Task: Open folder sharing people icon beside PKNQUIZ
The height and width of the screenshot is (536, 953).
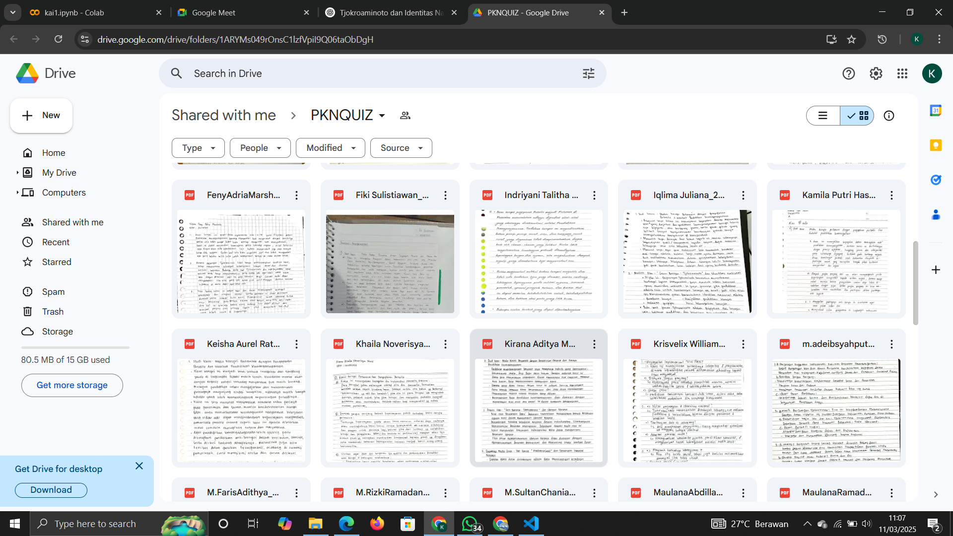Action: 405,116
